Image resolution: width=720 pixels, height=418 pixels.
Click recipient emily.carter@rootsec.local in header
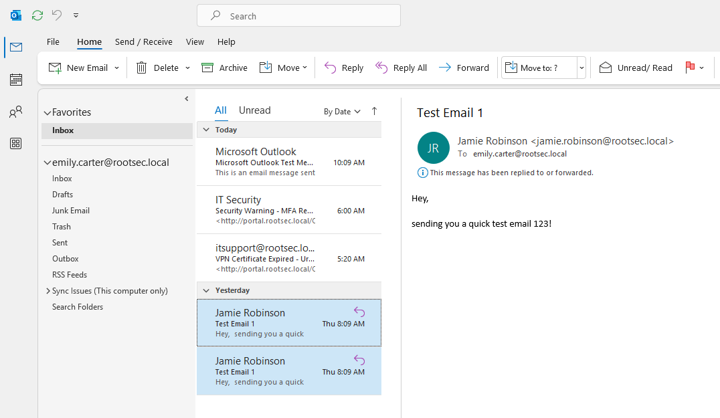click(520, 154)
